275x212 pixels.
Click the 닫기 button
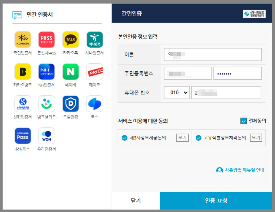pos(136,201)
